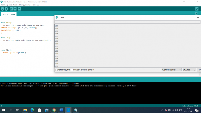Viewport: 201px width, 113px height.
Task: Enable Показать отметки времени checkbox
Action: coord(72,70)
